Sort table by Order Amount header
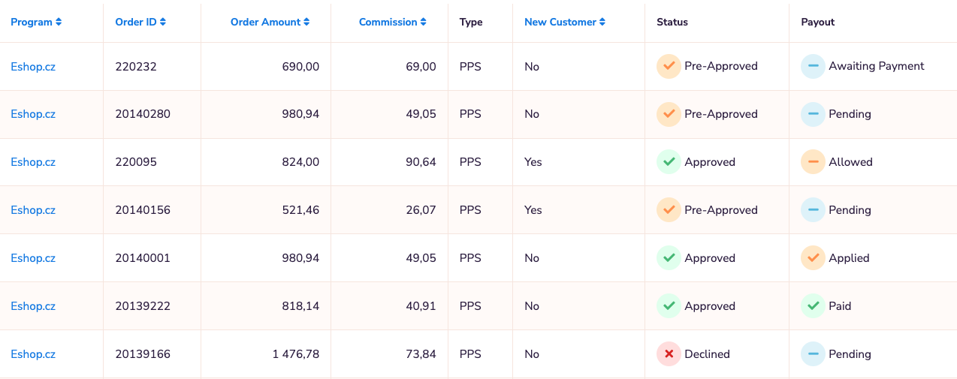The width and height of the screenshot is (957, 379). (x=270, y=22)
